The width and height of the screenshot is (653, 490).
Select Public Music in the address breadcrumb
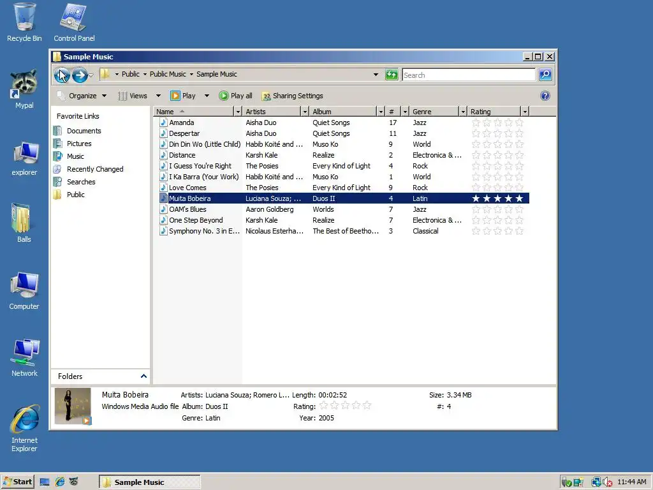[x=168, y=74]
